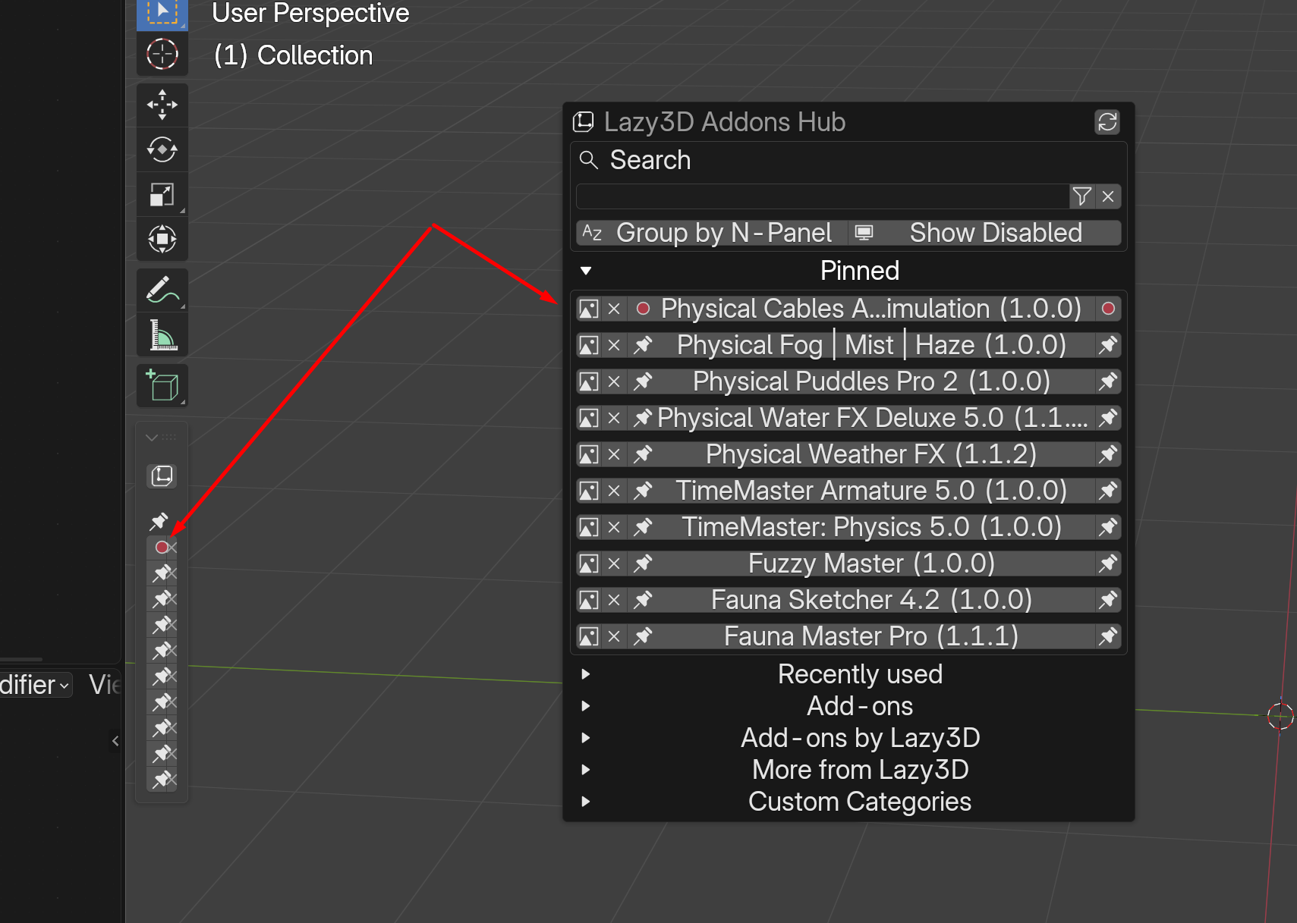Open Physical Weather FX addon

pyautogui.click(x=861, y=454)
